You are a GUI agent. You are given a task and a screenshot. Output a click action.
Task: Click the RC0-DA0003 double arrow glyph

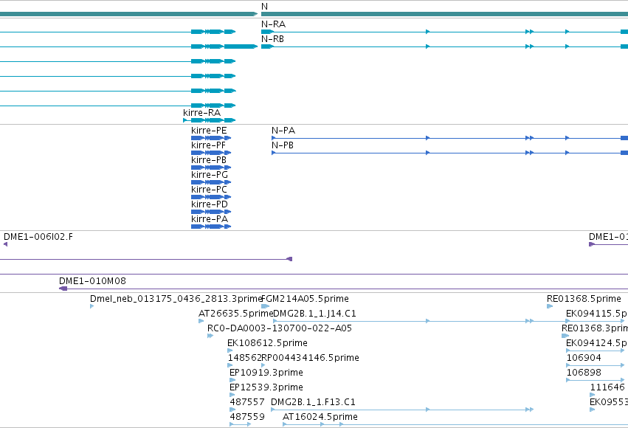click(210, 336)
